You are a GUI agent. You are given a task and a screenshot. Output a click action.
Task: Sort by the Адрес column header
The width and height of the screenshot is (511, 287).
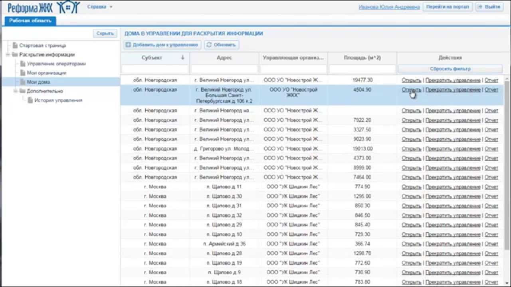coord(224,58)
